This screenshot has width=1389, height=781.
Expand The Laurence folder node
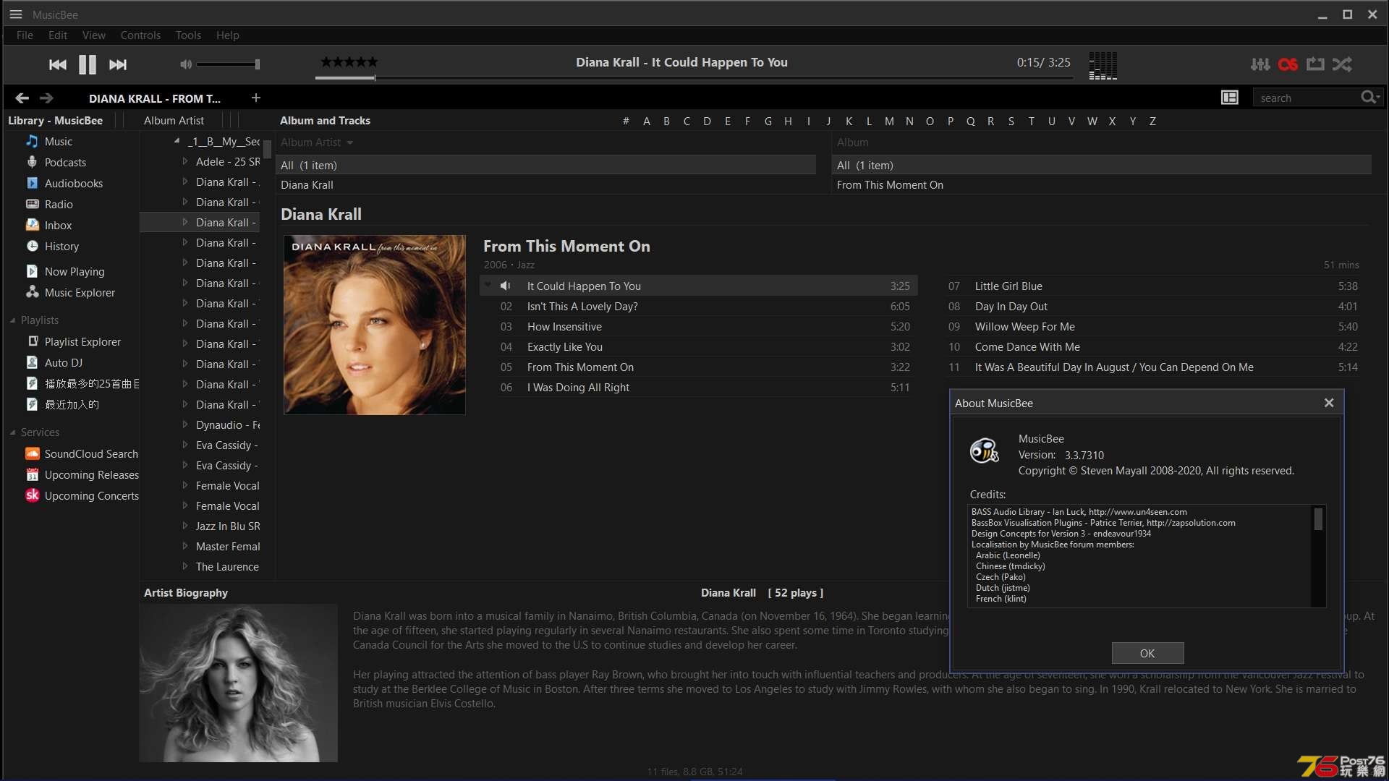pyautogui.click(x=185, y=567)
